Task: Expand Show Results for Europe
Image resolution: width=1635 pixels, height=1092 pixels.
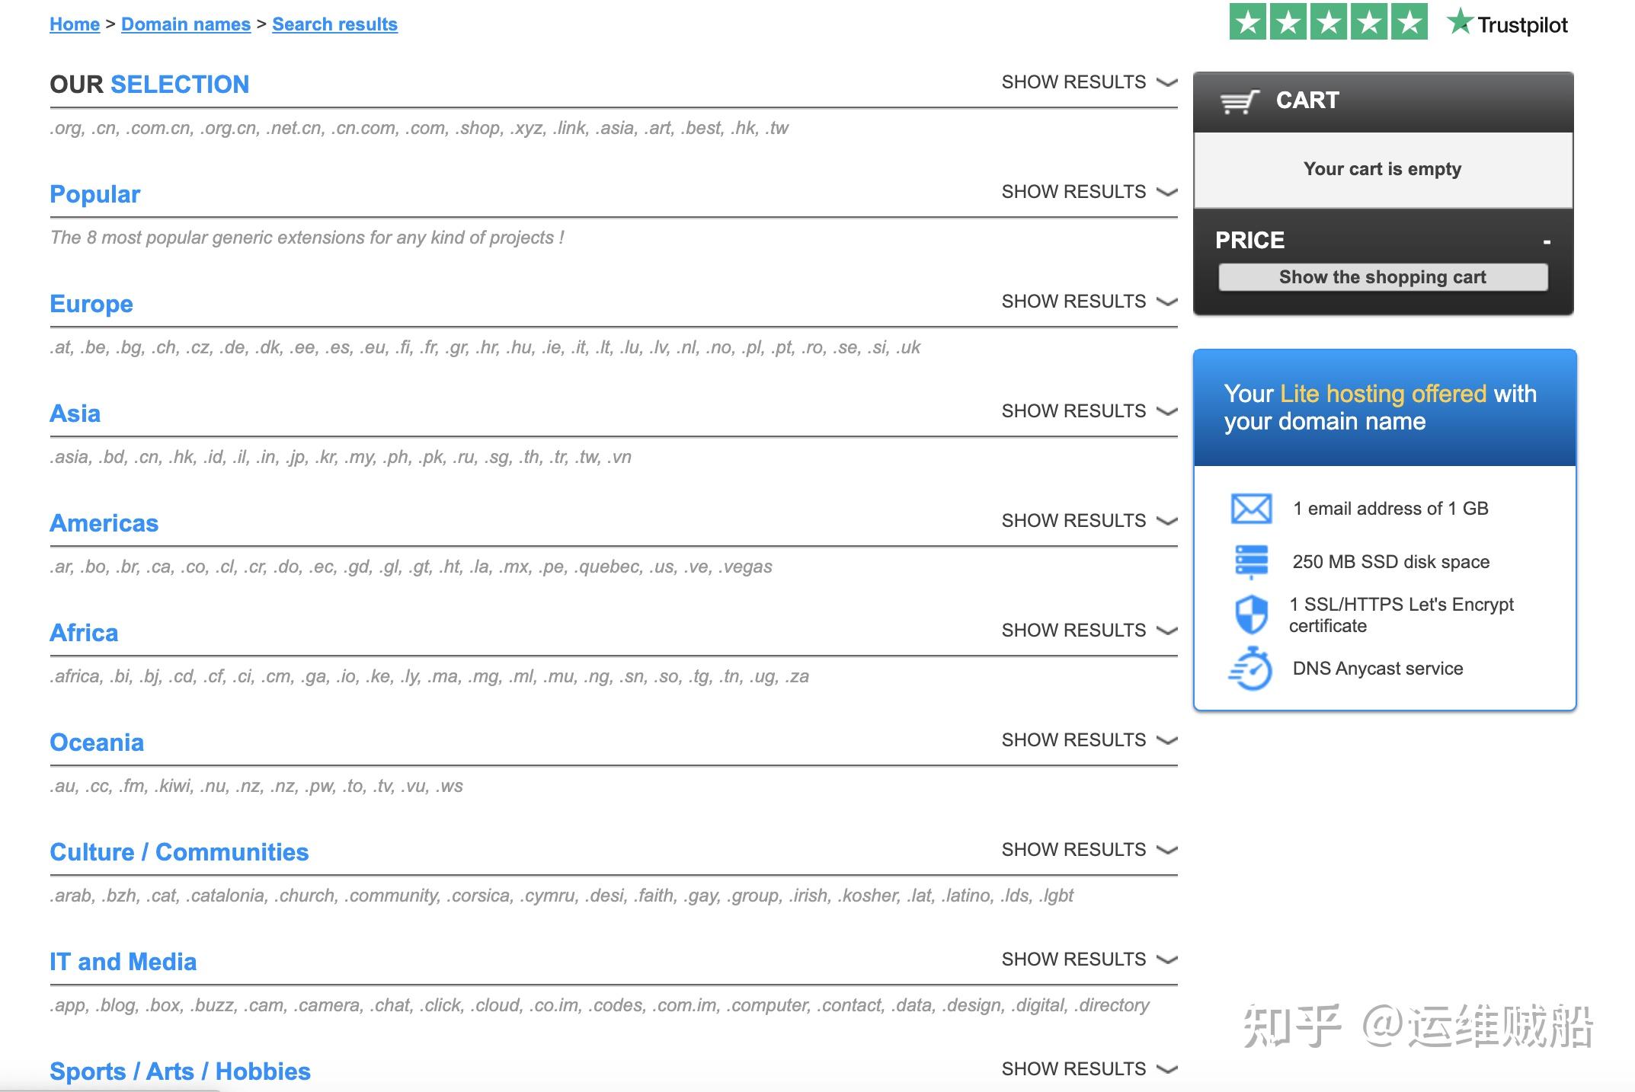Action: 1089,302
